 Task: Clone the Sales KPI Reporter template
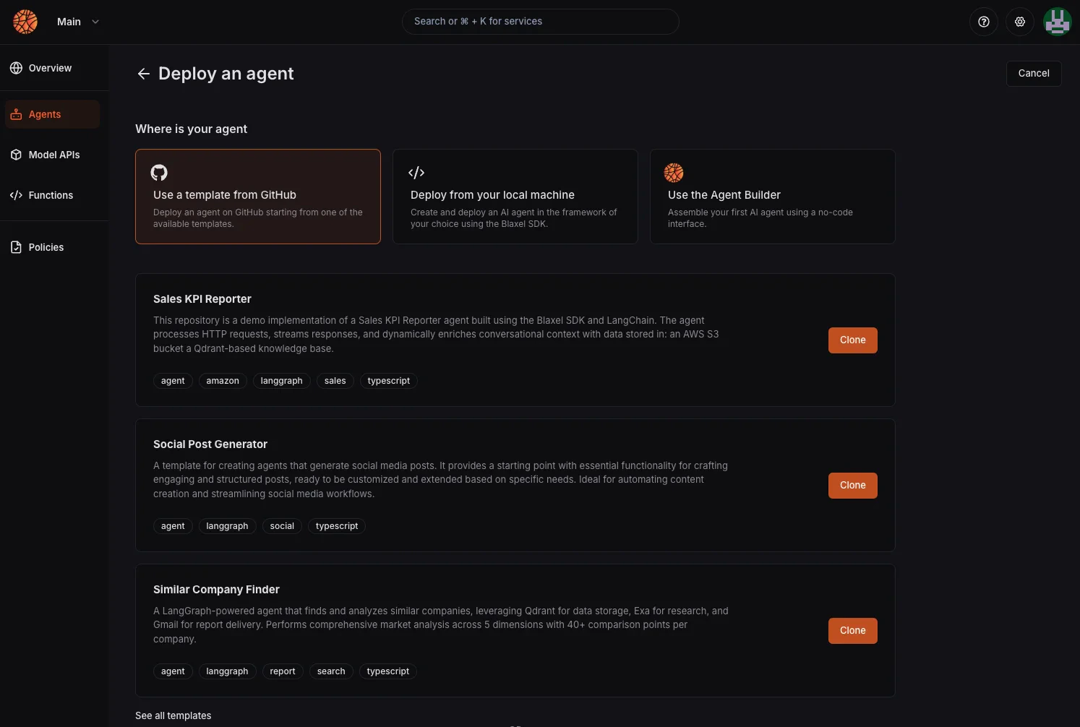852,340
